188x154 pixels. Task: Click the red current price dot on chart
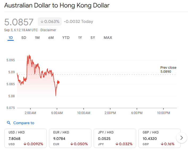tap(58, 82)
